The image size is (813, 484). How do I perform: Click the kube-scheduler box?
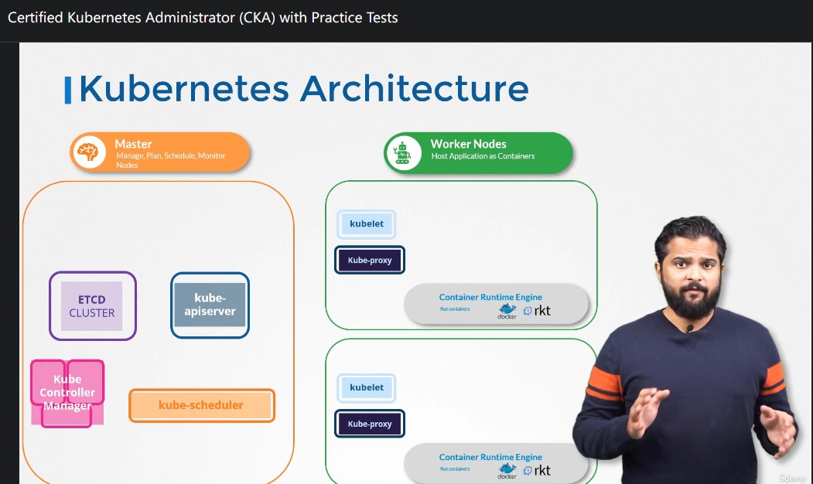pyautogui.click(x=202, y=405)
